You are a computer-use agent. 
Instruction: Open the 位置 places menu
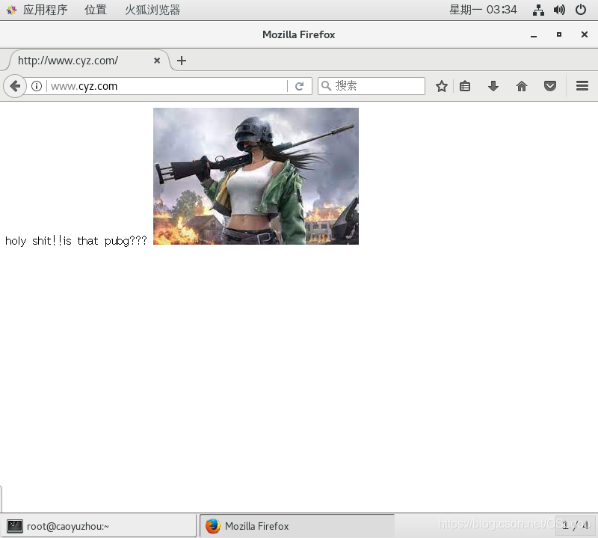[96, 10]
